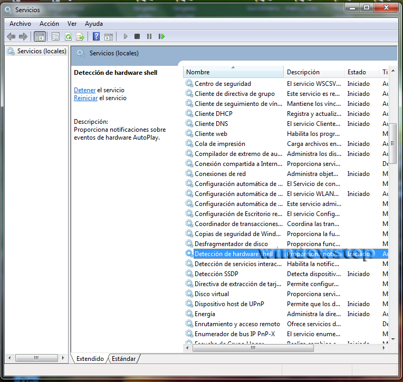Click the Back arrow toolbar icon
The height and width of the screenshot is (382, 403).
coord(11,36)
